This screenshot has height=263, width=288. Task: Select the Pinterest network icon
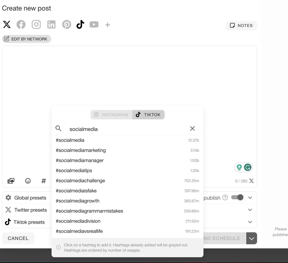66,24
